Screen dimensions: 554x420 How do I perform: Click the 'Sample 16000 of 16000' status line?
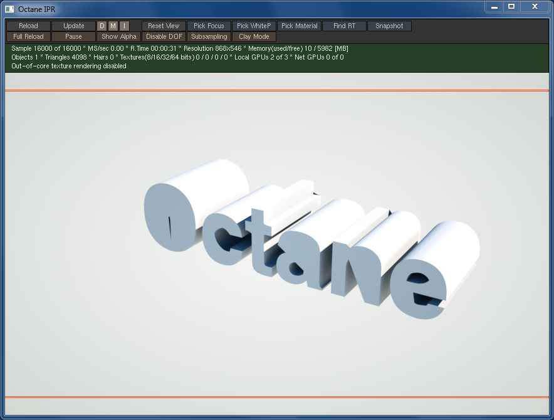(x=179, y=48)
